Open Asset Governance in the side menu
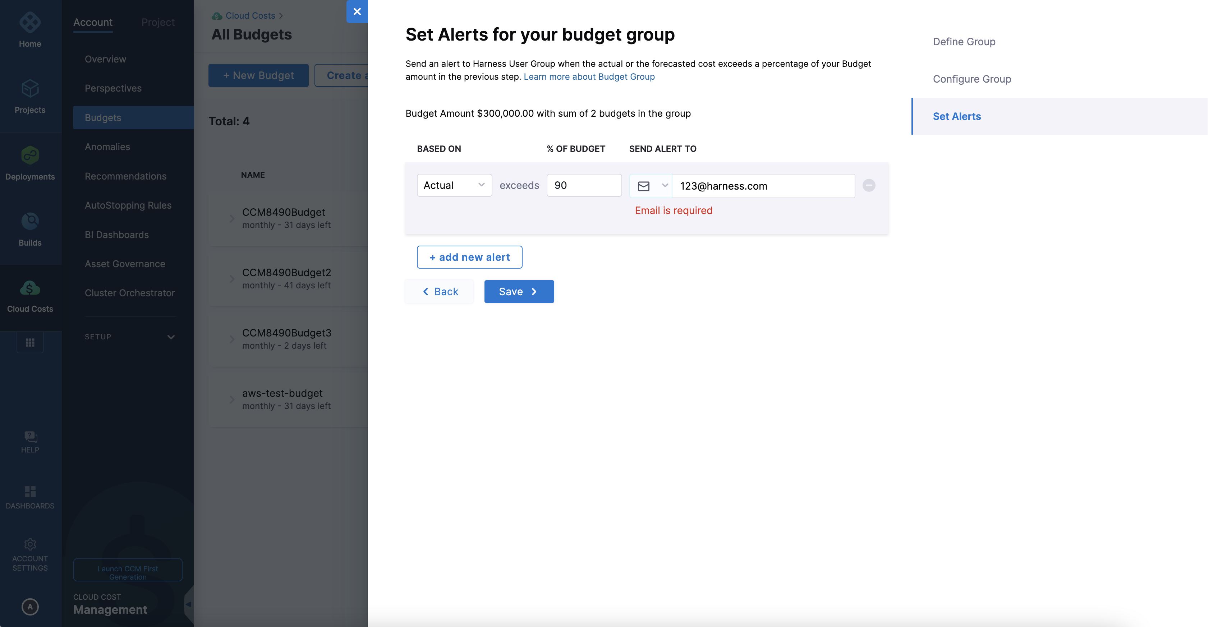Image resolution: width=1227 pixels, height=627 pixels. tap(125, 264)
